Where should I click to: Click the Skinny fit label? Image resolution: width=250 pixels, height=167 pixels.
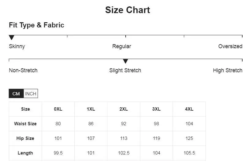tap(17, 46)
